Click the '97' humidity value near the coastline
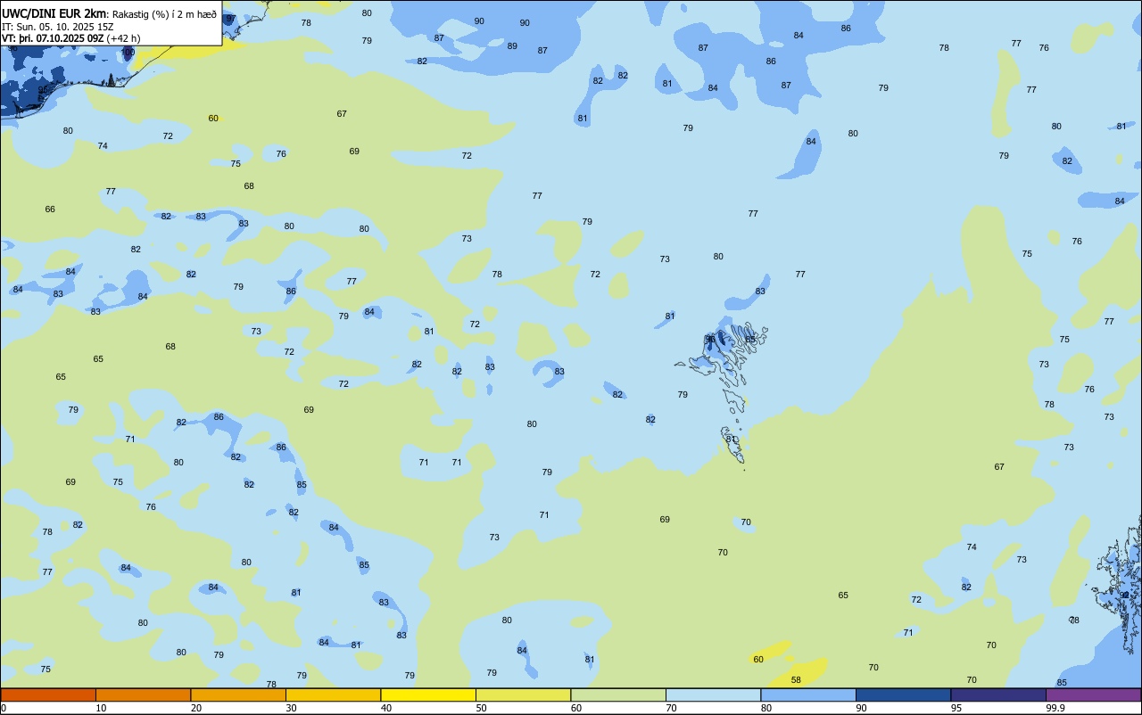This screenshot has height=715, width=1142. pos(230,19)
